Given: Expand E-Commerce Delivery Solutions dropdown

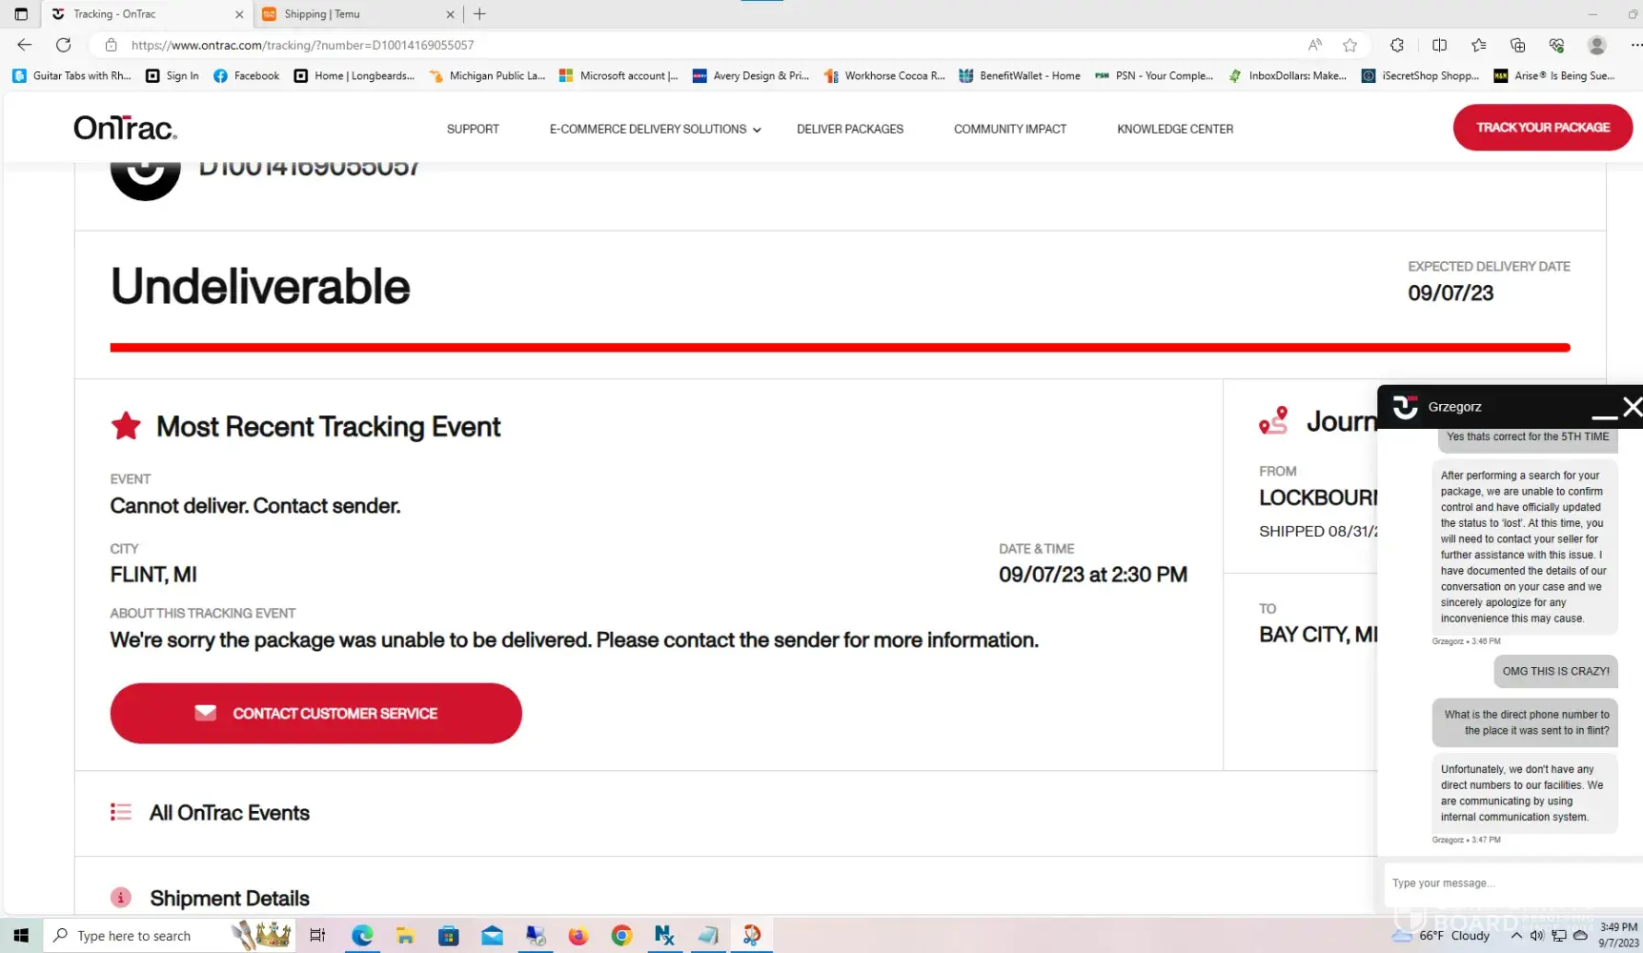Looking at the screenshot, I should coord(655,129).
